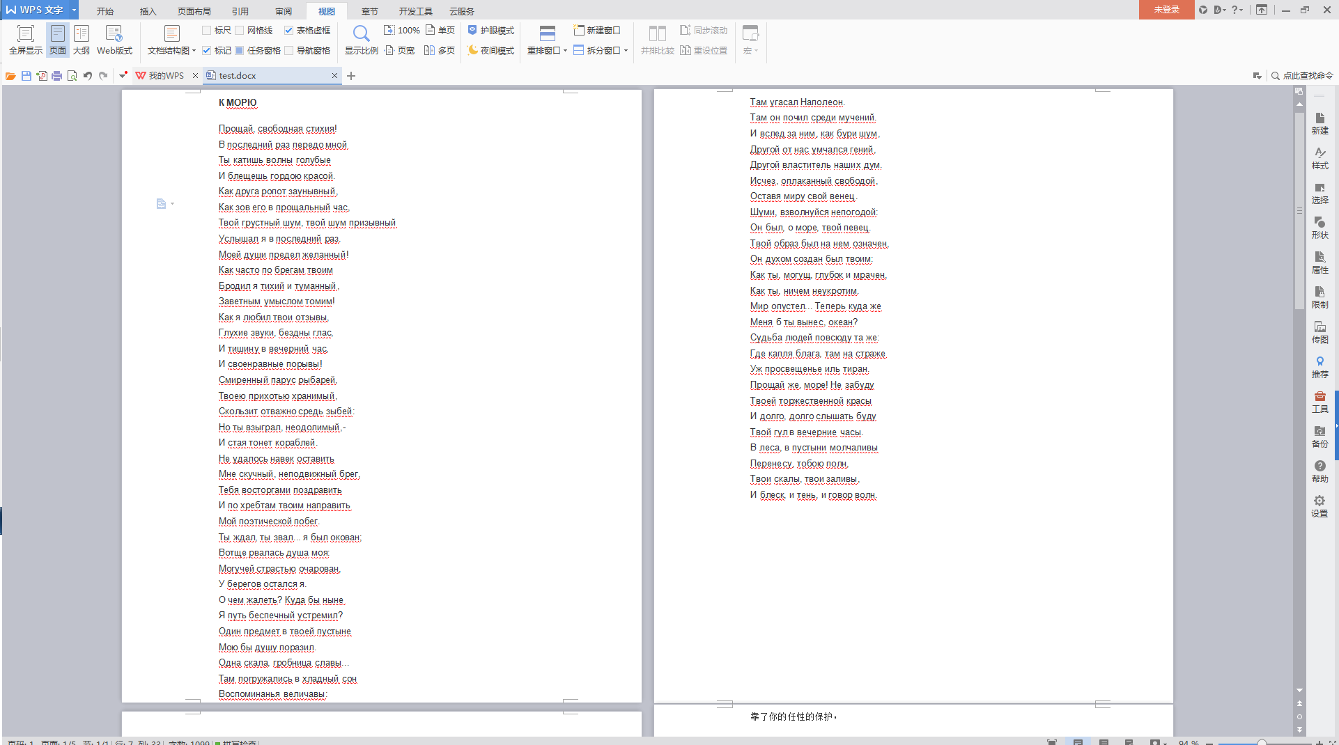
Task: Click the find command search box
Action: pyautogui.click(x=1302, y=76)
